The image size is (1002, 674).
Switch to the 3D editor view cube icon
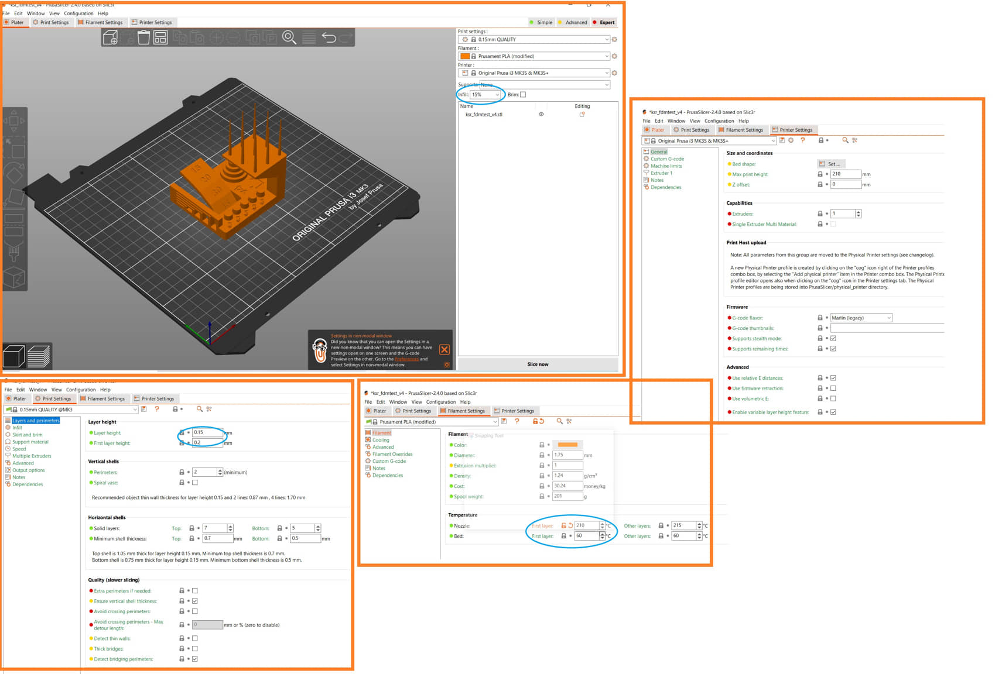[x=14, y=356]
